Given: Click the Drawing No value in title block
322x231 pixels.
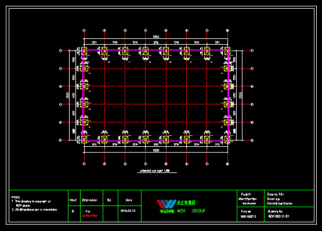Looking at the screenshot, I should [278, 216].
